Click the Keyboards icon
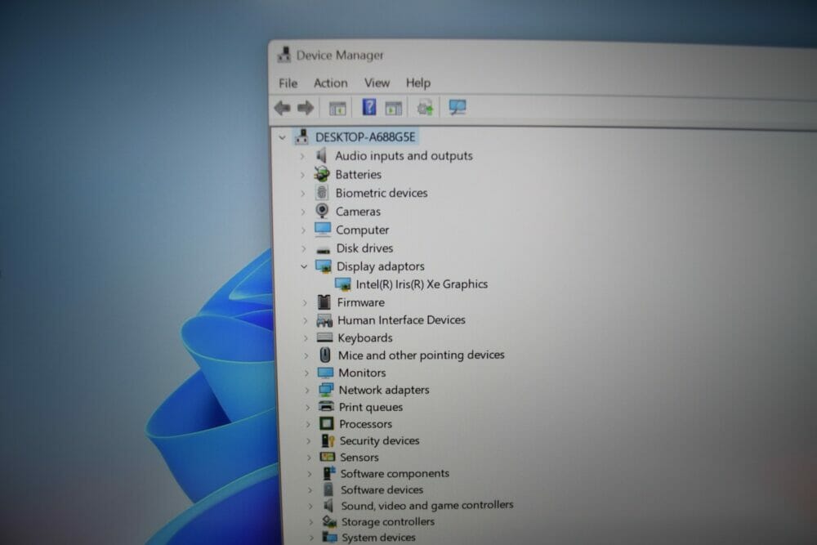 tap(324, 337)
